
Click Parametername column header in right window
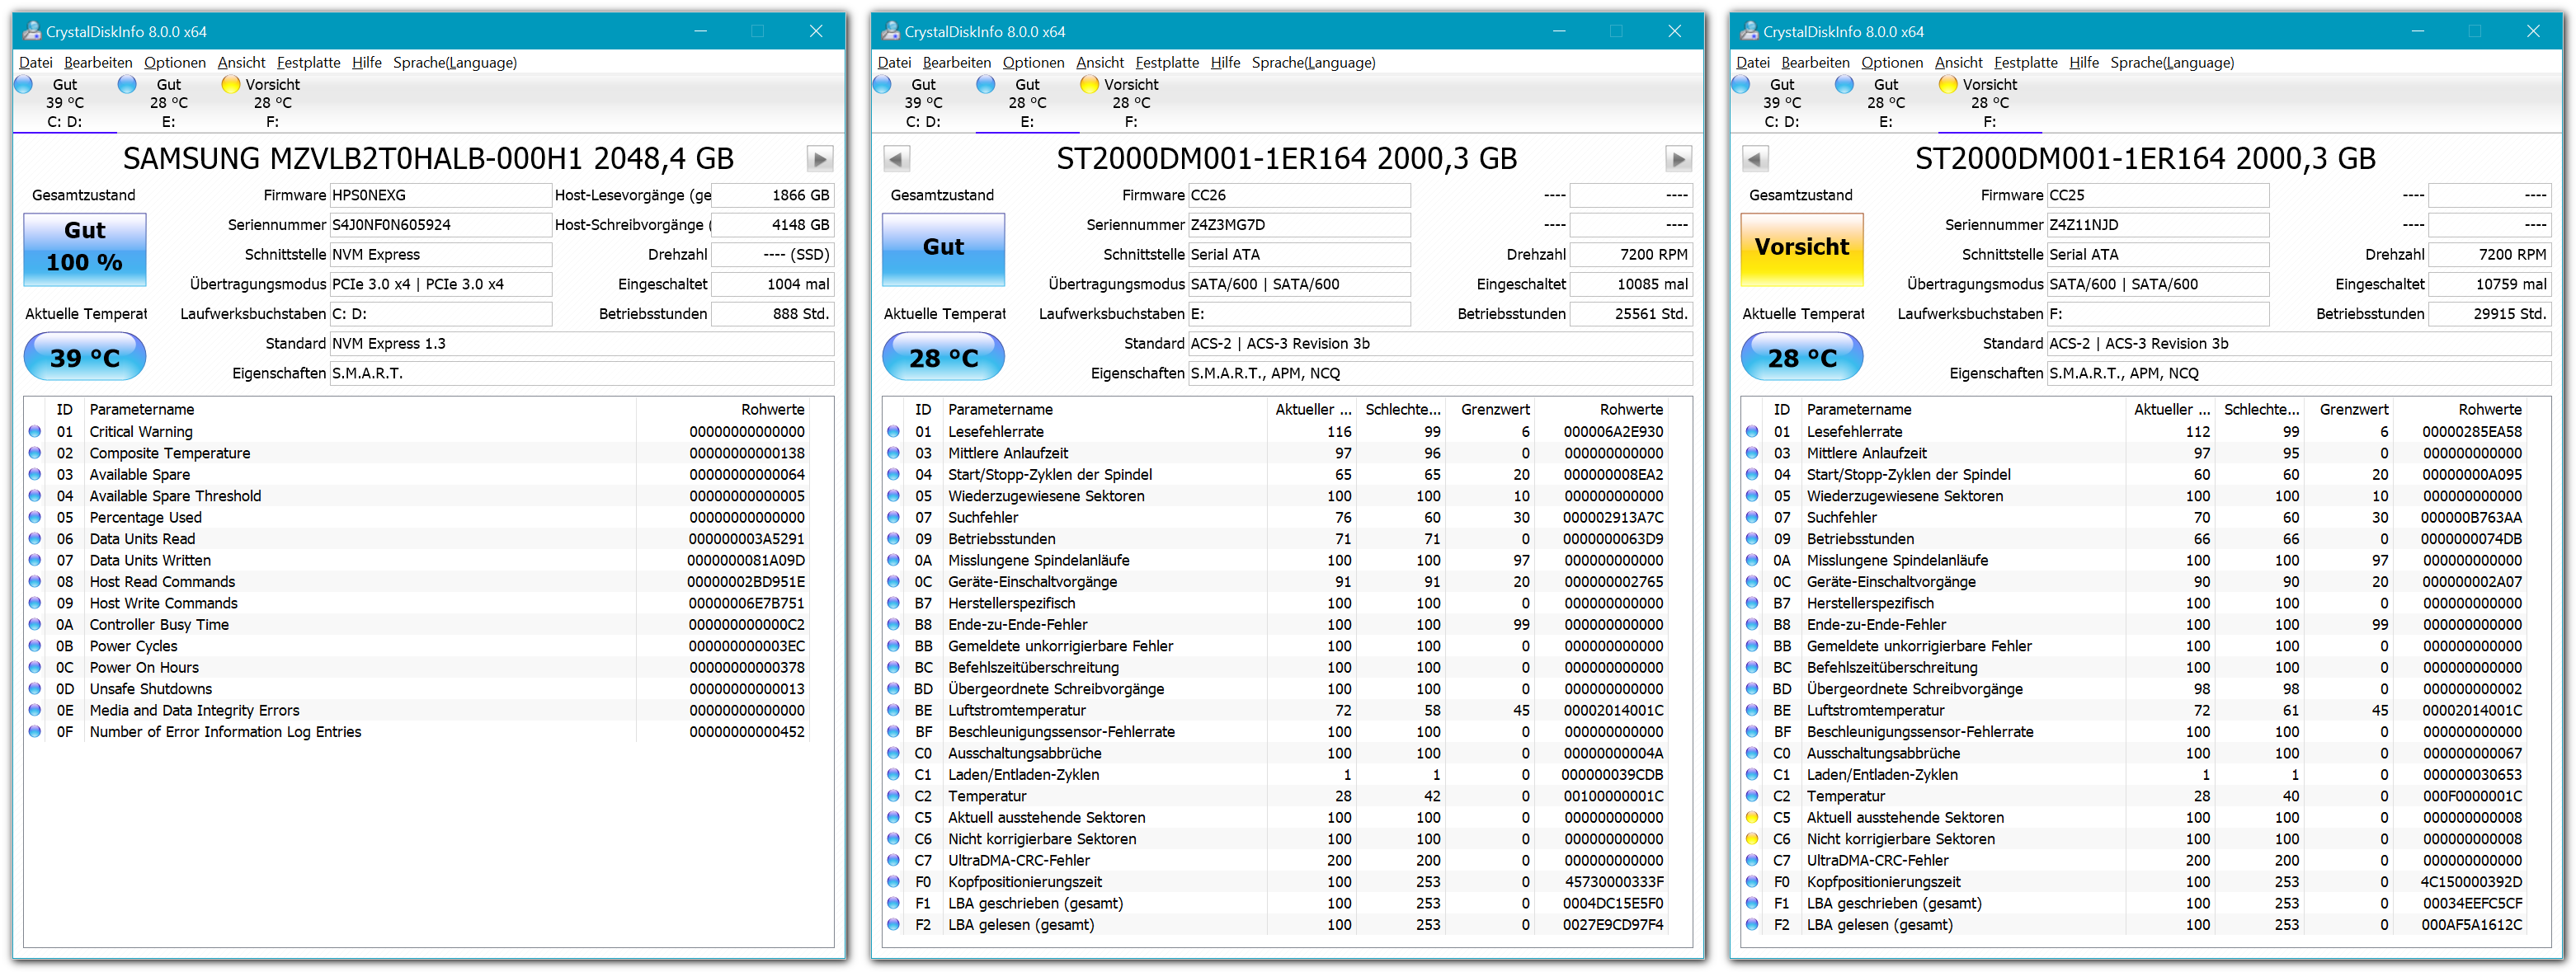1964,410
